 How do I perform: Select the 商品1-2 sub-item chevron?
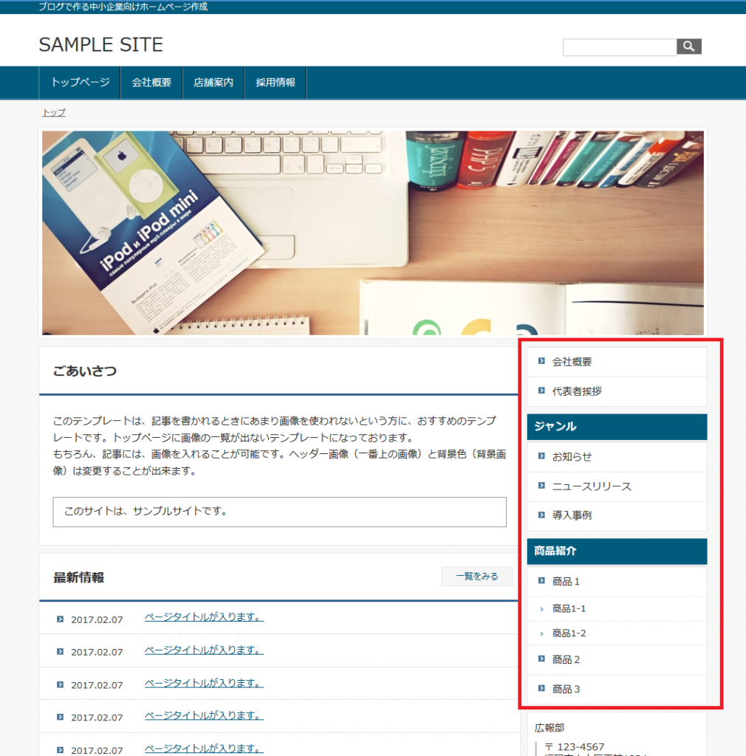click(541, 633)
